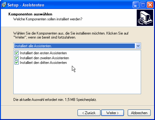Close the Setup window with the red X
155x120 pixels.
pos(150,5)
